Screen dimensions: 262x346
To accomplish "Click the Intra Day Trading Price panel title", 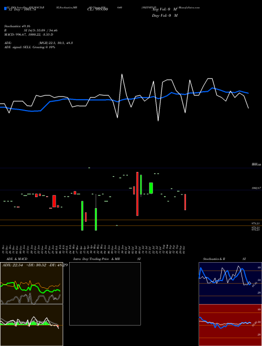I will 107,259.
